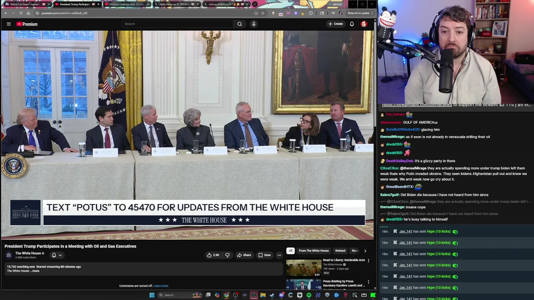
Task: Open Spotify from the taskbar
Action: (x=309, y=295)
